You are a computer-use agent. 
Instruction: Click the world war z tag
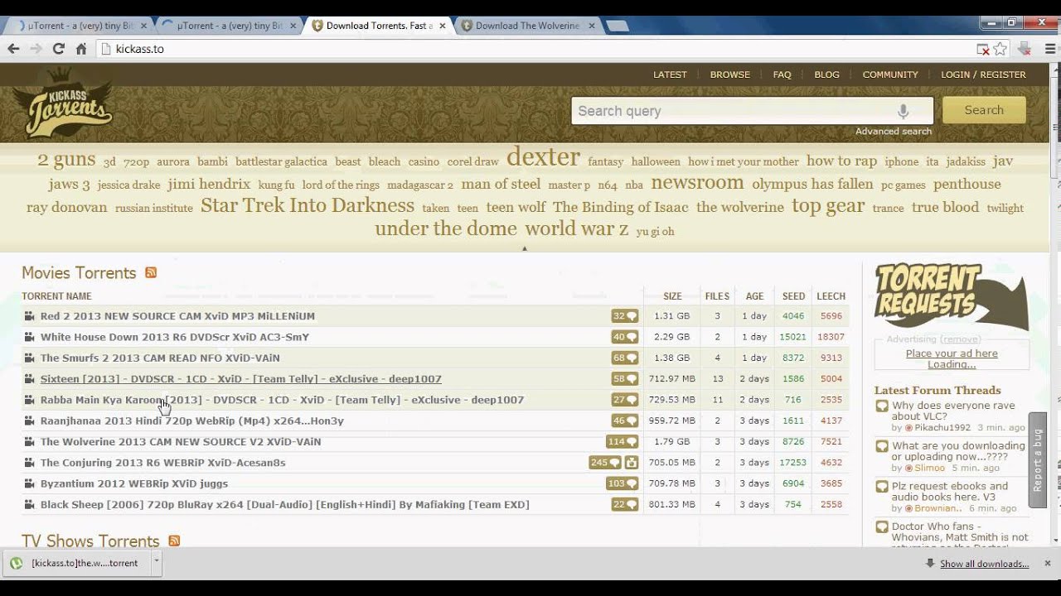pyautogui.click(x=577, y=228)
